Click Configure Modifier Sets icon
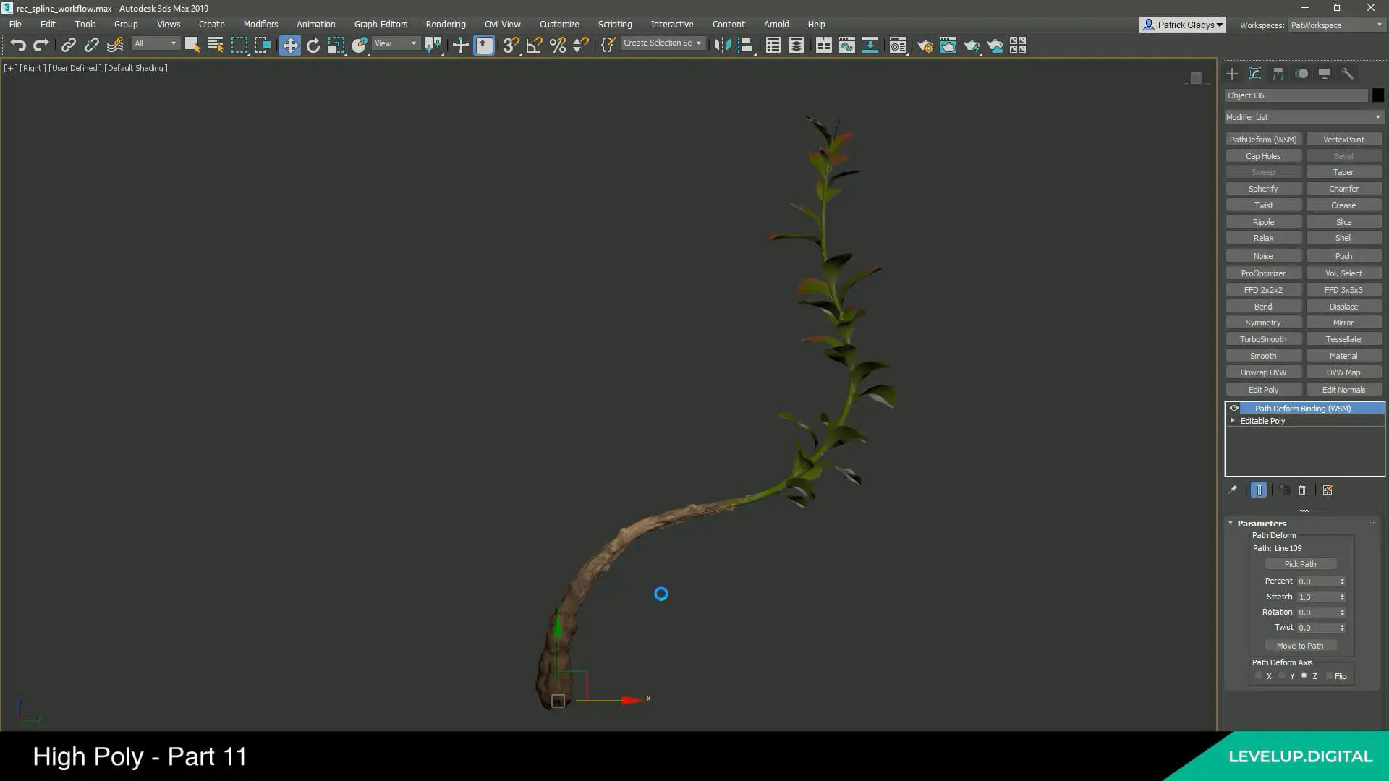Image resolution: width=1389 pixels, height=781 pixels. [1328, 490]
